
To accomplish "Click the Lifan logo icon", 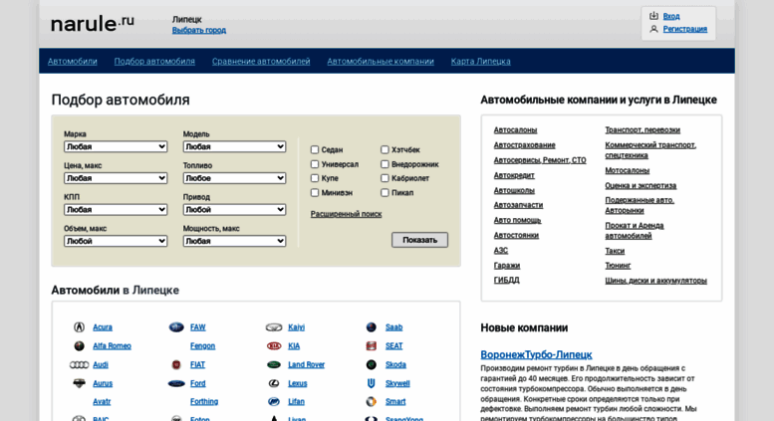I will [x=274, y=402].
